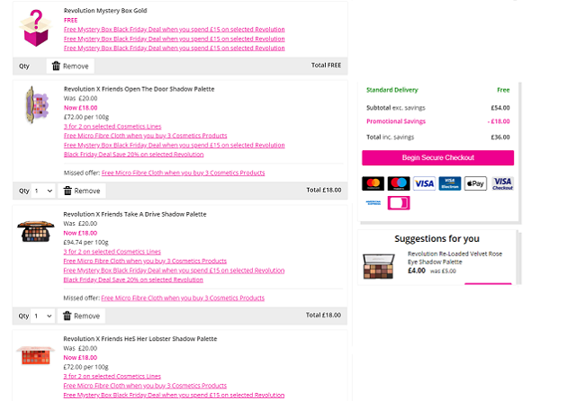585x401 pixels.
Task: Open missed offer link under Take A Drive Palette
Action: 183,299
